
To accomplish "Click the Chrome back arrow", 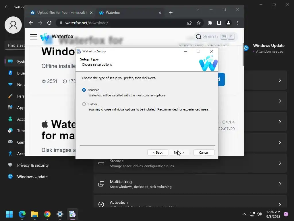I will 31,23.
